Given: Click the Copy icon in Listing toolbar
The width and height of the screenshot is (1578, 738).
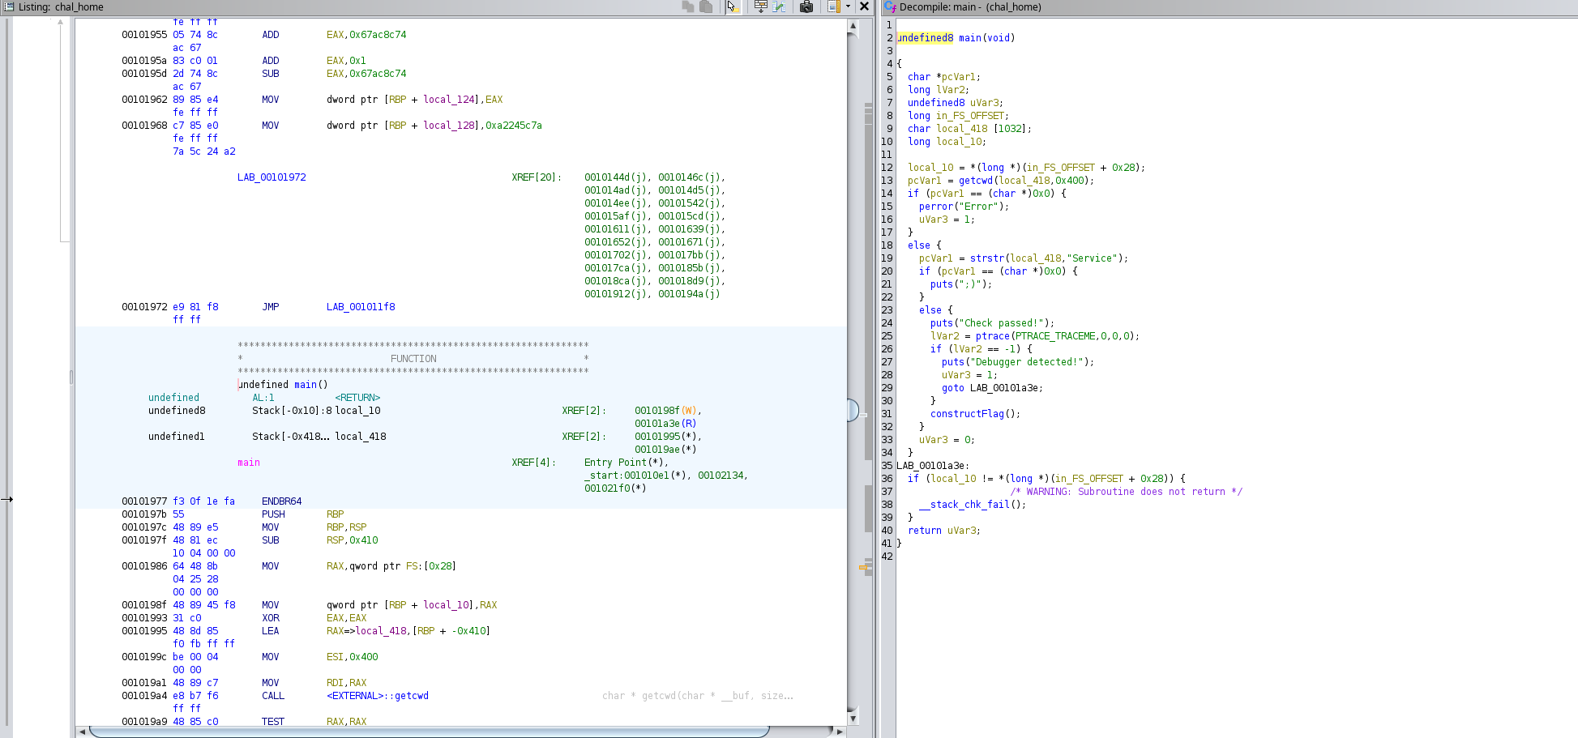Looking at the screenshot, I should (x=688, y=6).
